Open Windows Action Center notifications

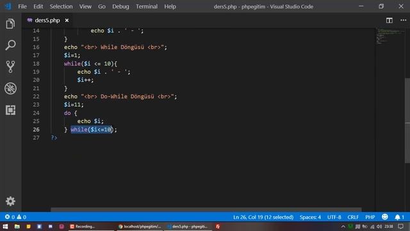coord(400,227)
